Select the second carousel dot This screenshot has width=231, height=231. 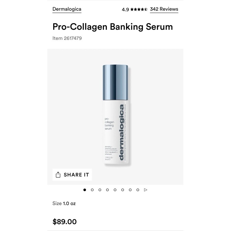(92, 190)
